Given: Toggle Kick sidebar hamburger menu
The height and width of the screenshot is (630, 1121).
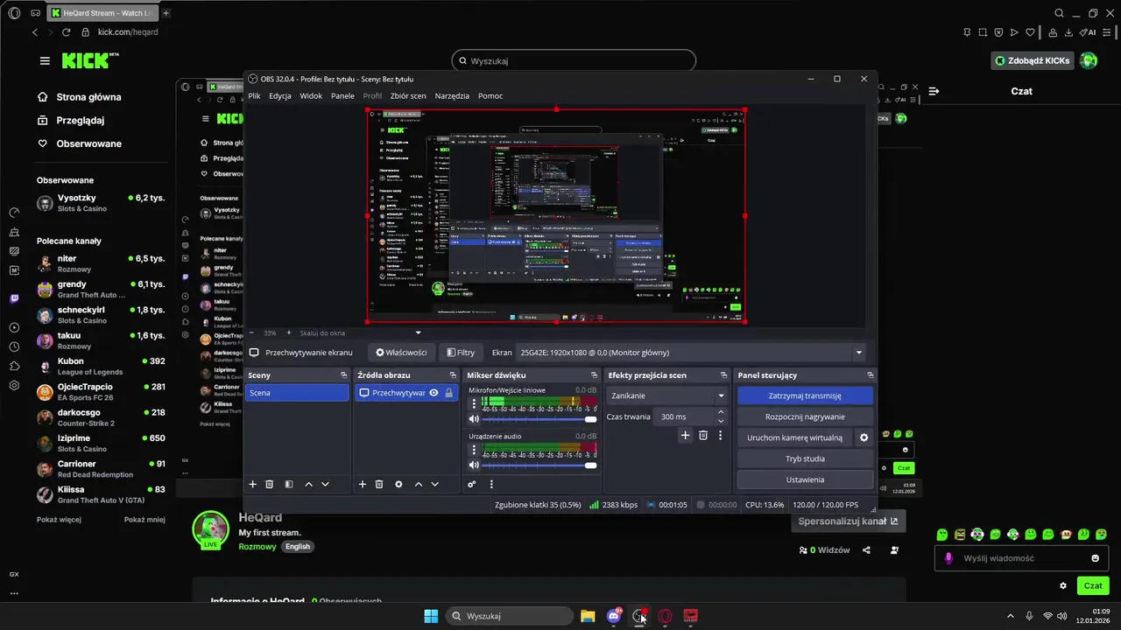Looking at the screenshot, I should 45,60.
